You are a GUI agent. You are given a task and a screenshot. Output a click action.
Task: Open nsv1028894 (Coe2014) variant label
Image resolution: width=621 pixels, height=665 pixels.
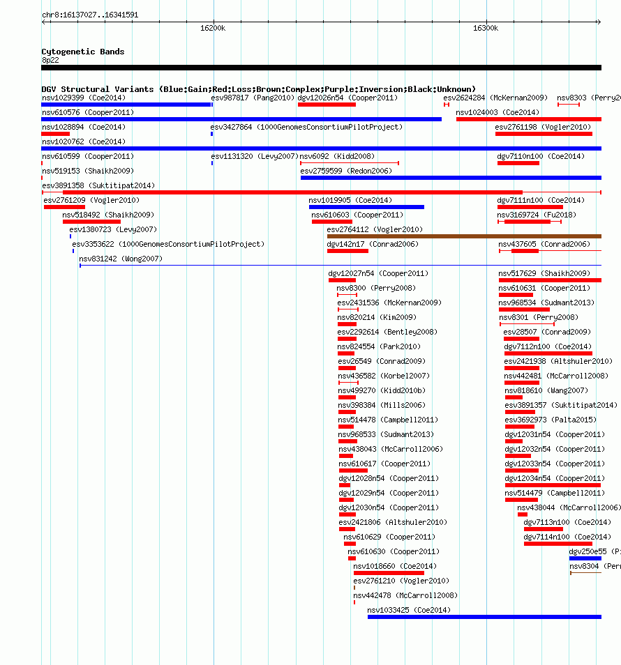click(84, 128)
